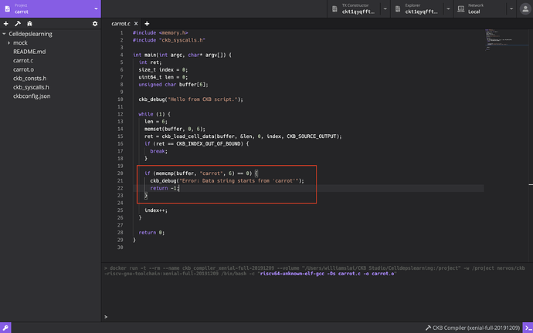Viewport: 533px width, 333px height.
Task: Open ckb_syscalls.h in file tree
Action: pyautogui.click(x=31, y=87)
